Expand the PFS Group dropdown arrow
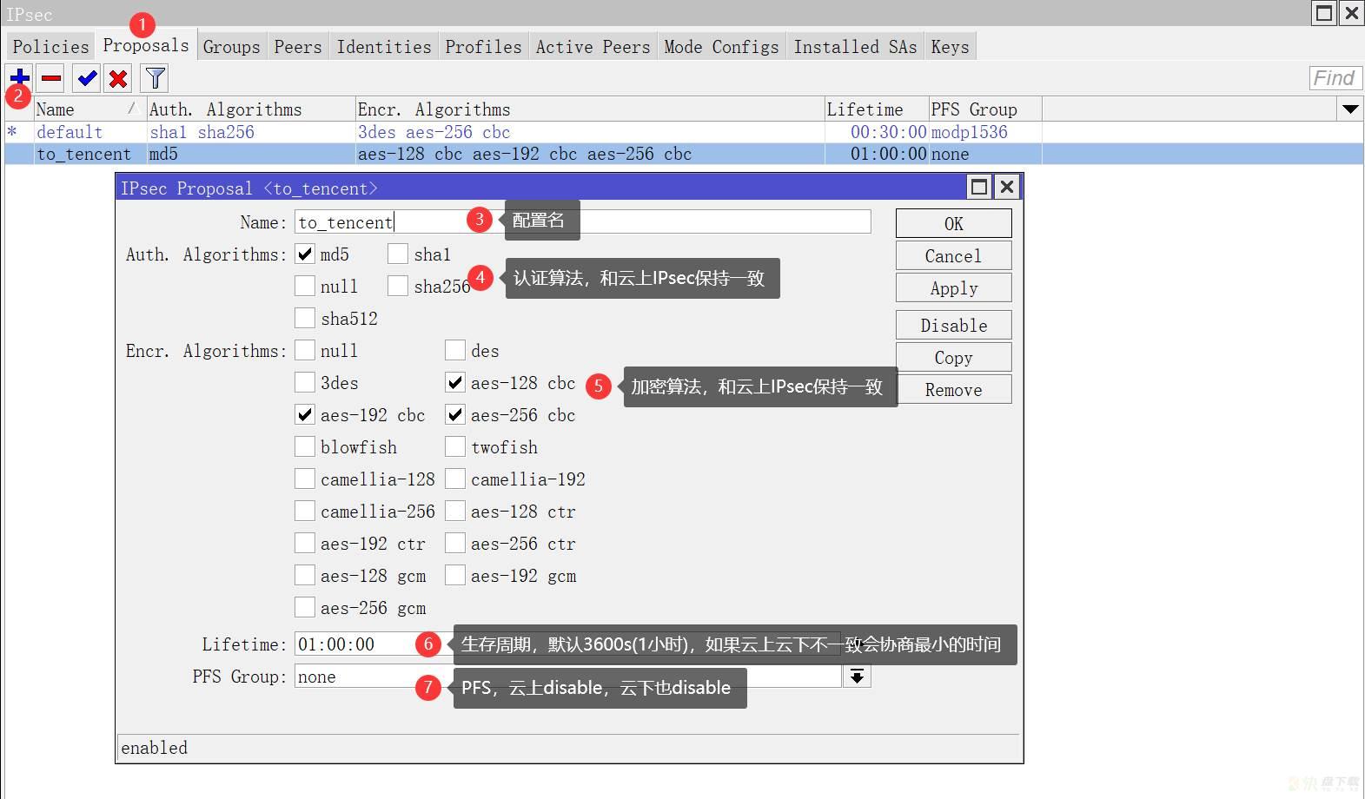Viewport: 1365px width, 799px height. (857, 677)
